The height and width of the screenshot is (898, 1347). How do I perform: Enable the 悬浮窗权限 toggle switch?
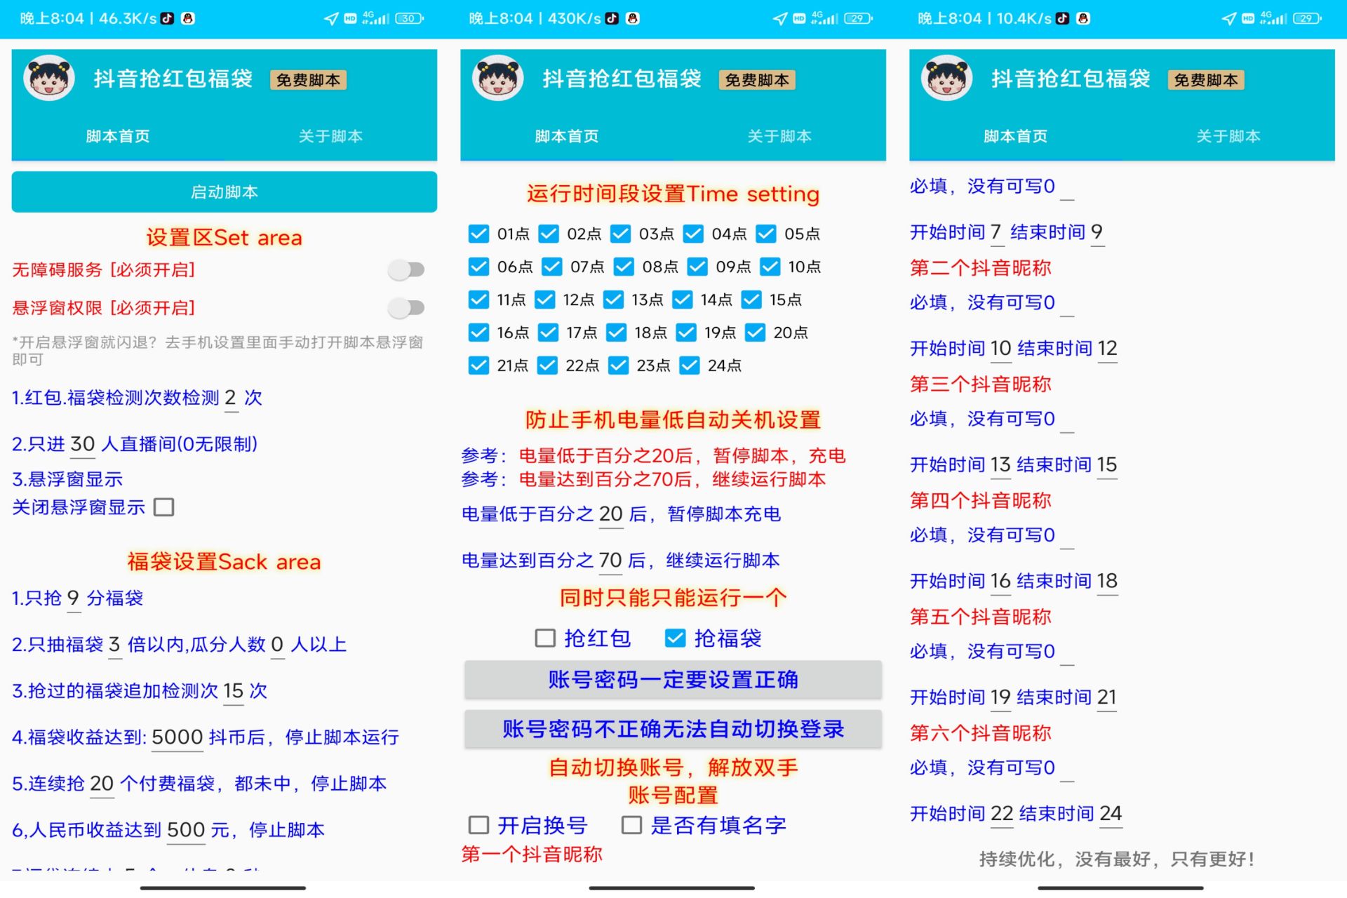click(406, 307)
